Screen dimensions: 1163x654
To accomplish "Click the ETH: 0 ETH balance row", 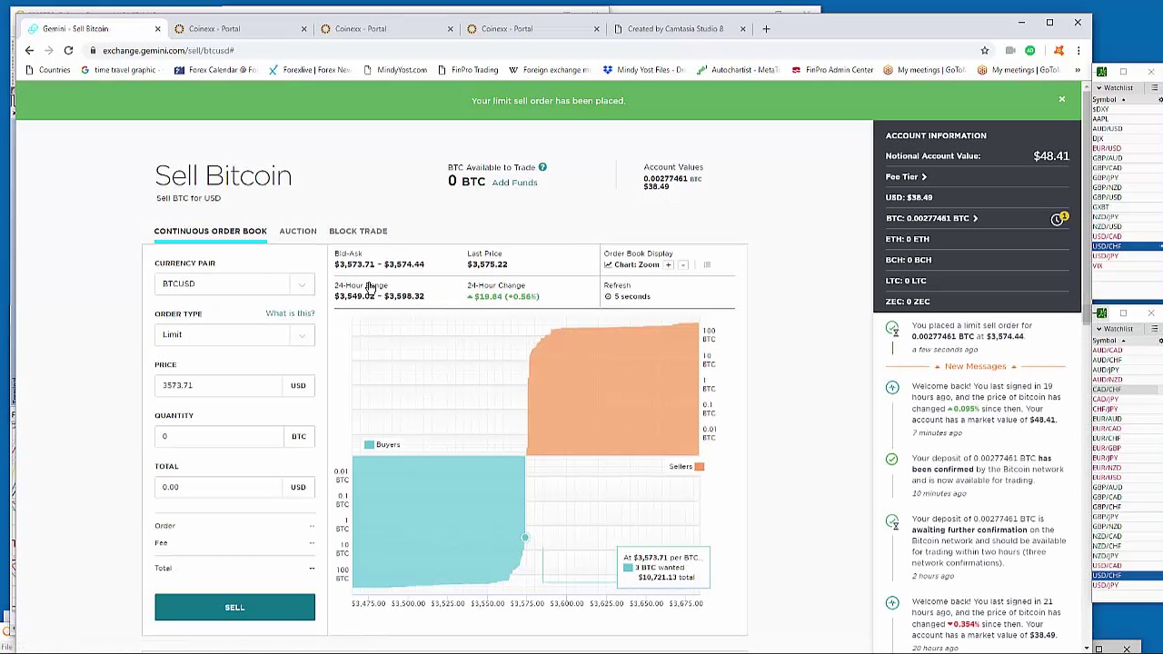I will pyautogui.click(x=977, y=239).
